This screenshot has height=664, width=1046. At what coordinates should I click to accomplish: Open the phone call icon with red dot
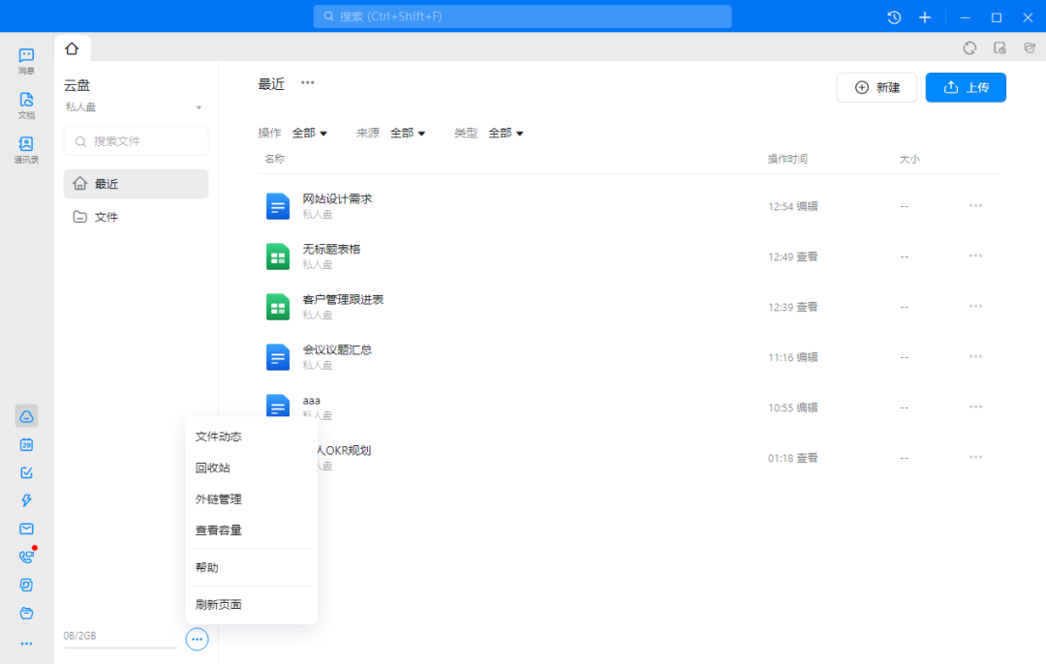click(x=27, y=557)
